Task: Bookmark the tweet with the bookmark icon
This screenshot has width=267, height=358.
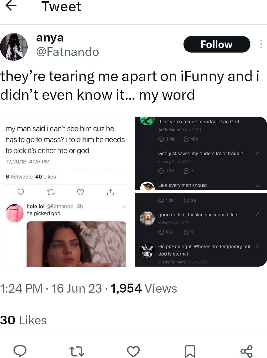Action: point(190,351)
